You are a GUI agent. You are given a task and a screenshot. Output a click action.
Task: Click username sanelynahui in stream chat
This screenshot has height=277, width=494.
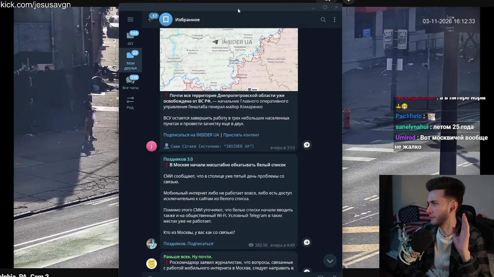(412, 127)
